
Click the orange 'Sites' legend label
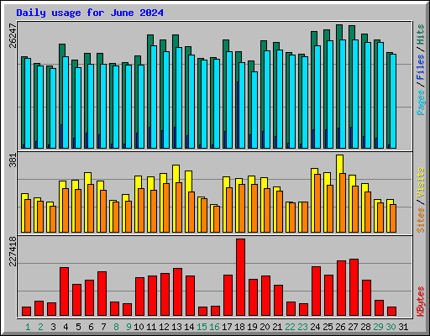[x=421, y=220]
